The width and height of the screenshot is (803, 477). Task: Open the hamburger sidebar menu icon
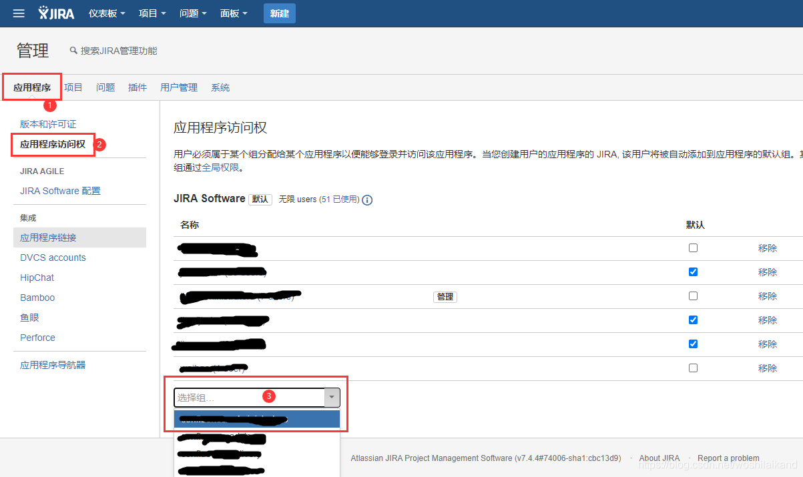(x=19, y=13)
